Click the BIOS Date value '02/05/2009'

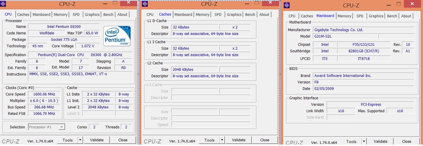pyautogui.click(x=363, y=89)
